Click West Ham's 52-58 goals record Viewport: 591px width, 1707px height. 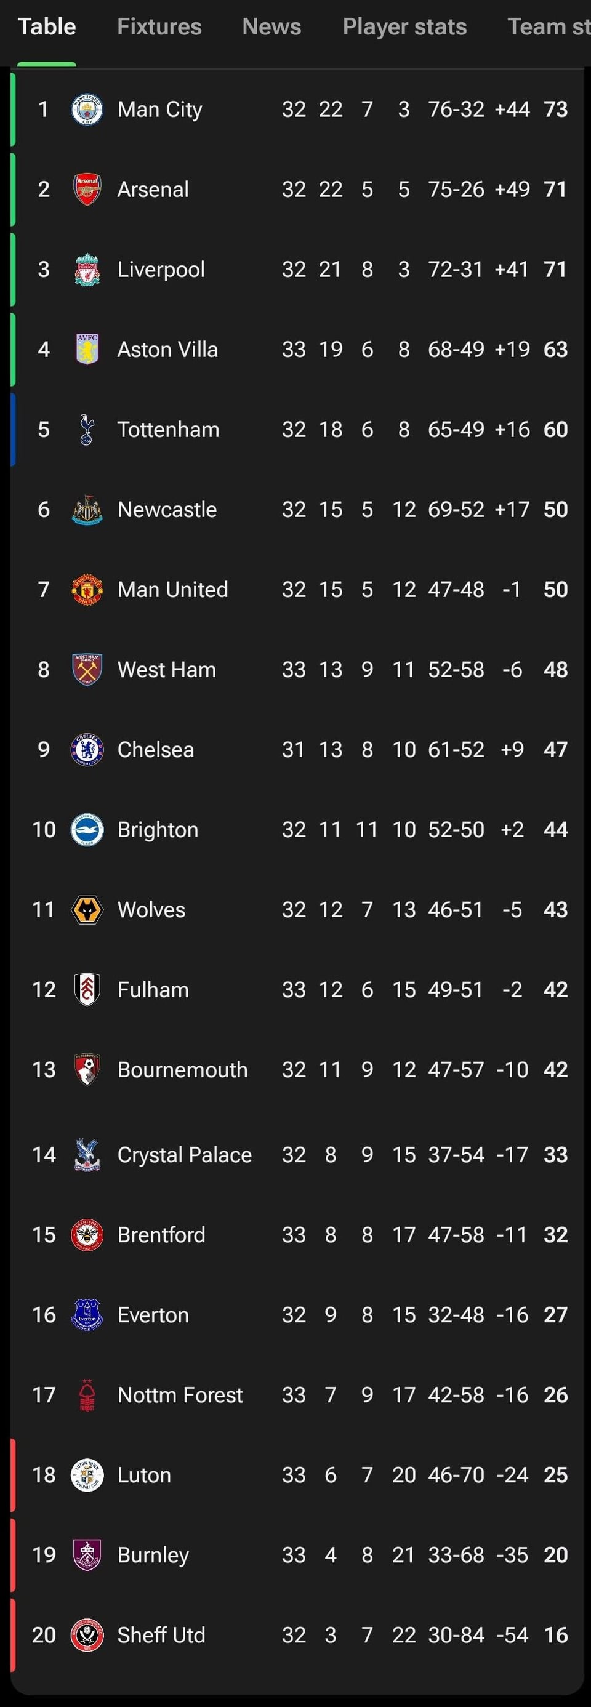click(x=456, y=670)
